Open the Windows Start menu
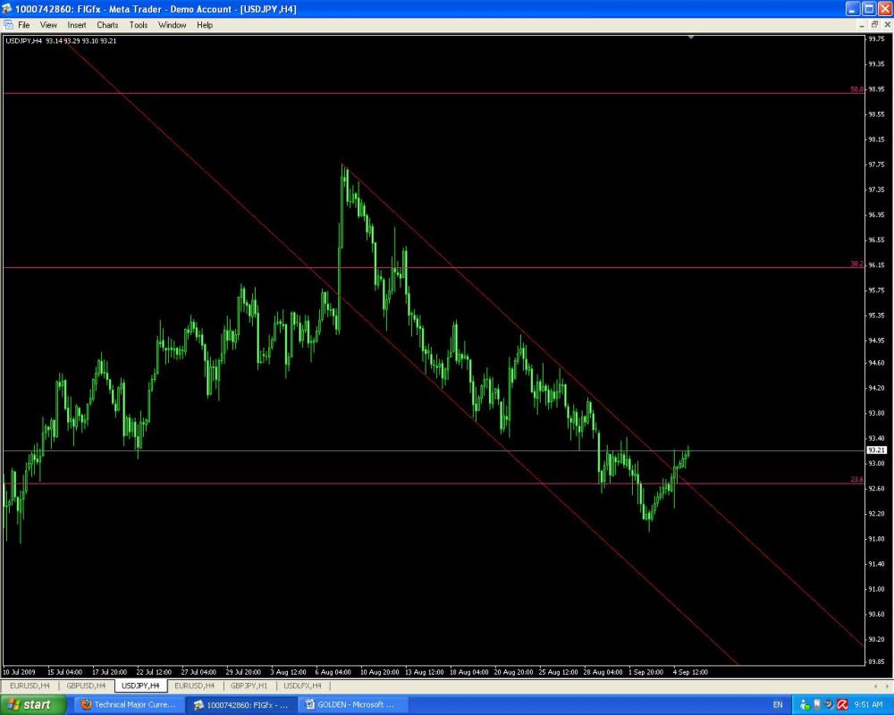 33,705
